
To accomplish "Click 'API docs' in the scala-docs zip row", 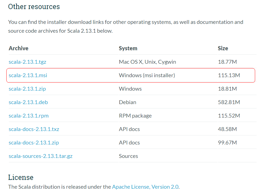I will tap(129, 143).
